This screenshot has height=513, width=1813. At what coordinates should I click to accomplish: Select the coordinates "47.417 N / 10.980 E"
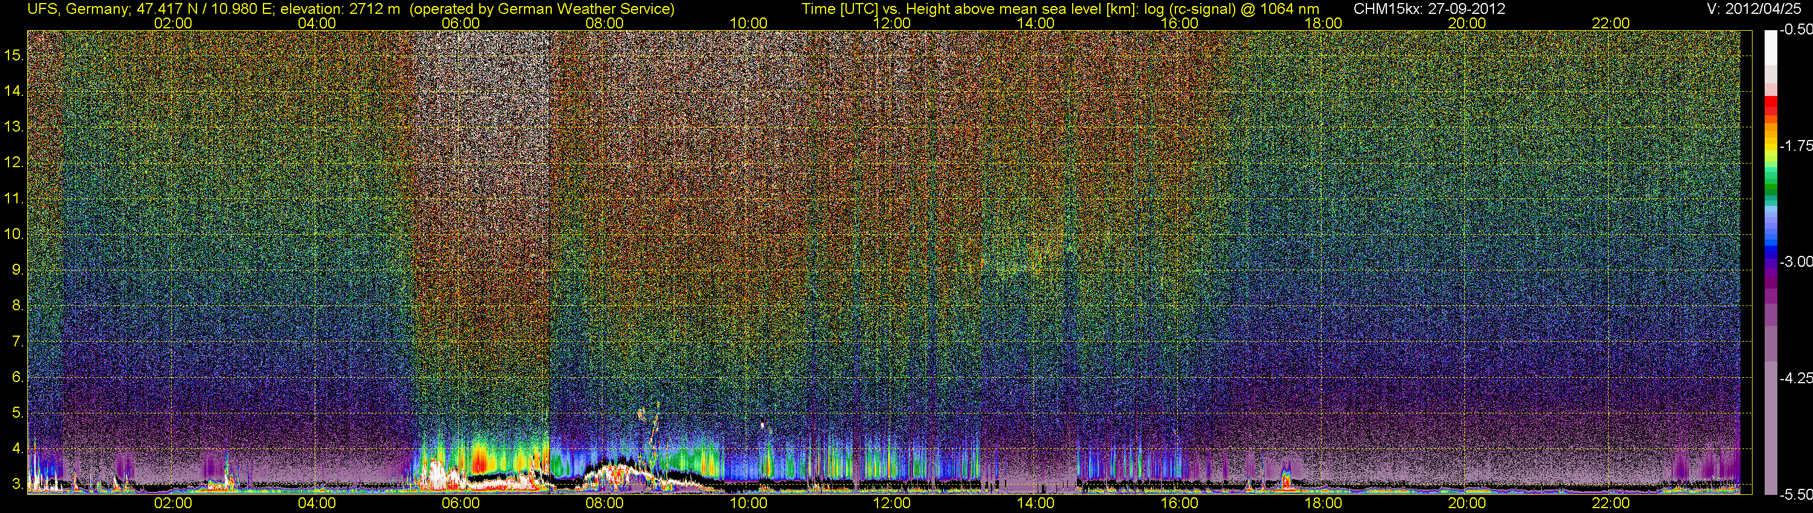[204, 9]
